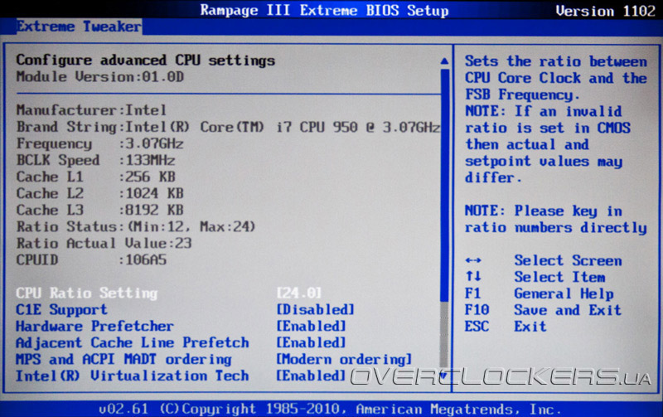
Task: Click the Version 1102 label
Action: point(605,11)
